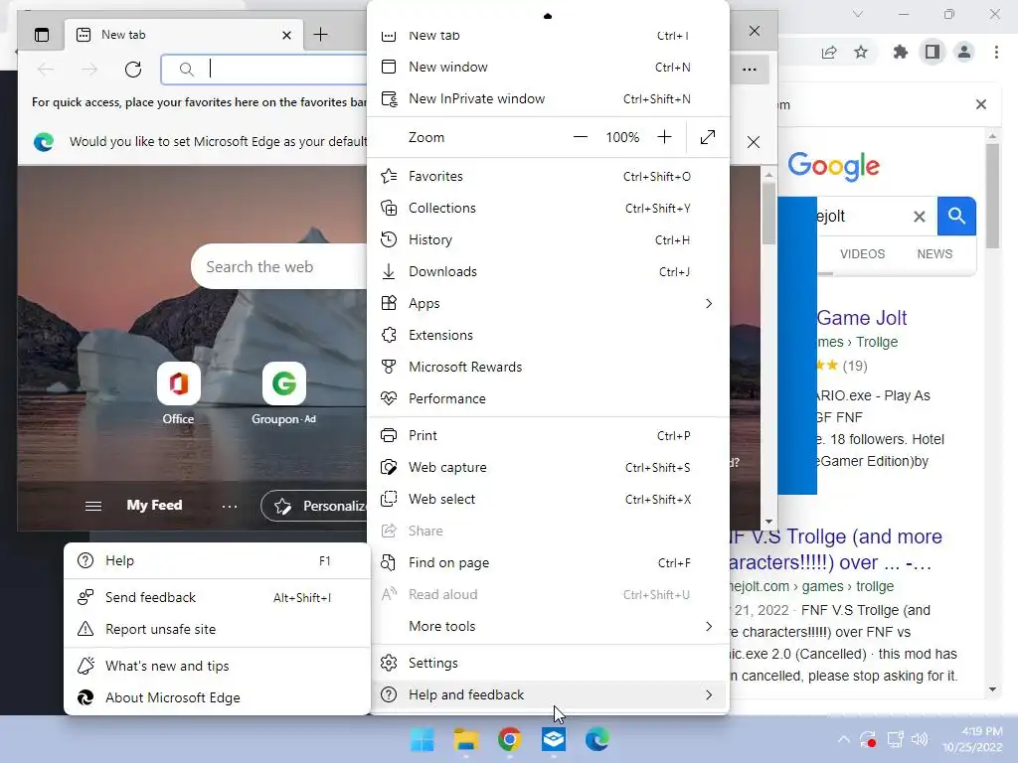1018x763 pixels.
Task: Enter full screen via zoom expand icon
Action: 708,137
